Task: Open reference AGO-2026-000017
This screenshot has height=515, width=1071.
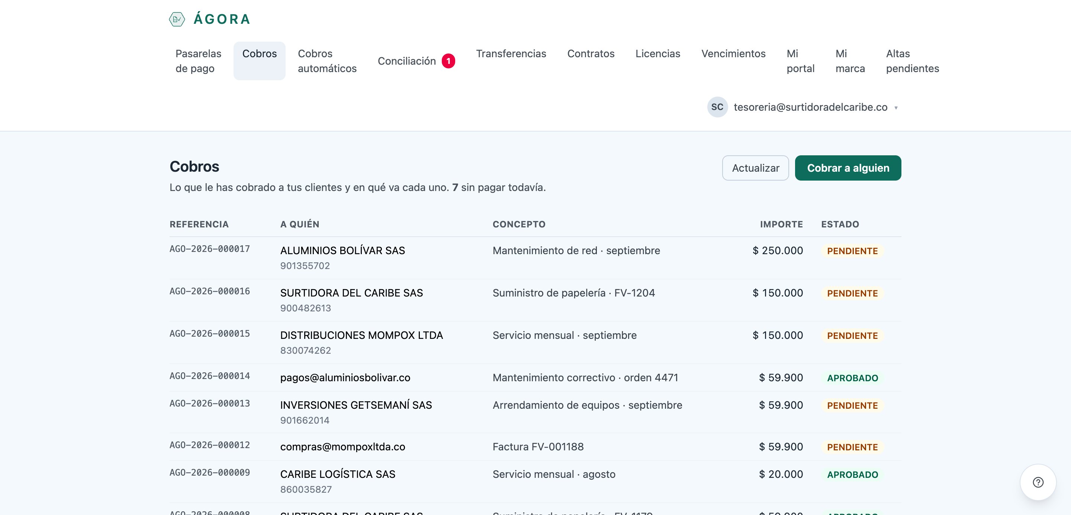Action: click(209, 249)
